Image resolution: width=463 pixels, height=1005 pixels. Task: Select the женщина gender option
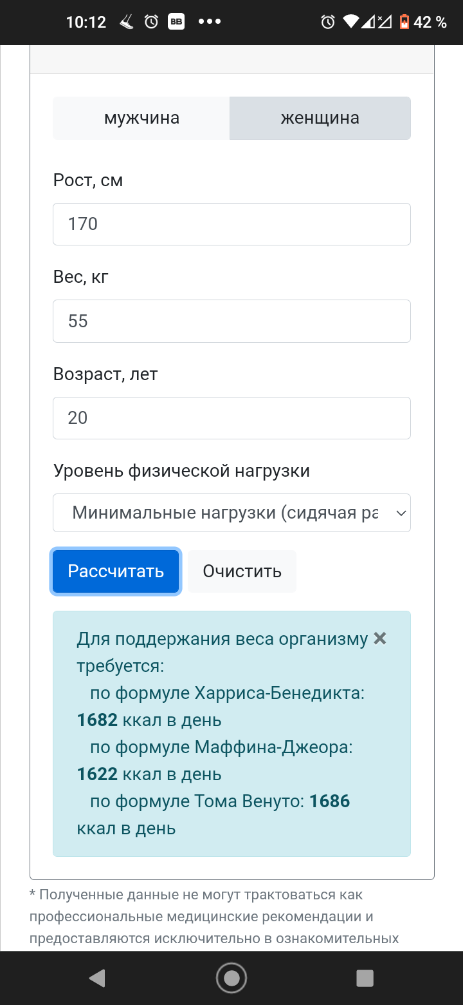pos(320,119)
